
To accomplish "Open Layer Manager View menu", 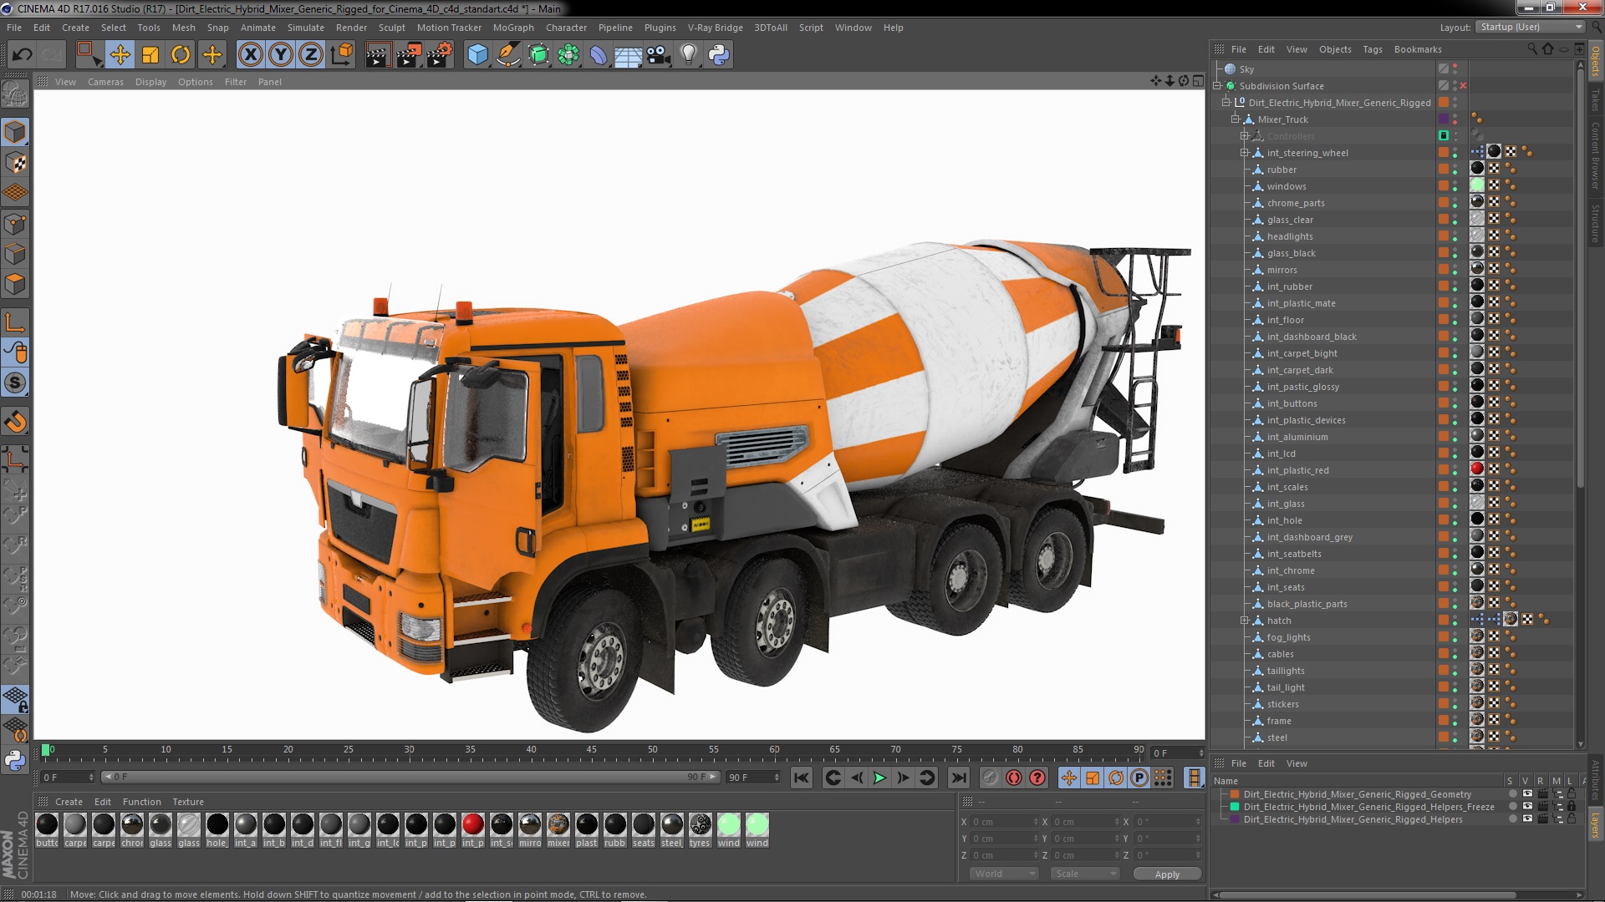I will (x=1297, y=763).
